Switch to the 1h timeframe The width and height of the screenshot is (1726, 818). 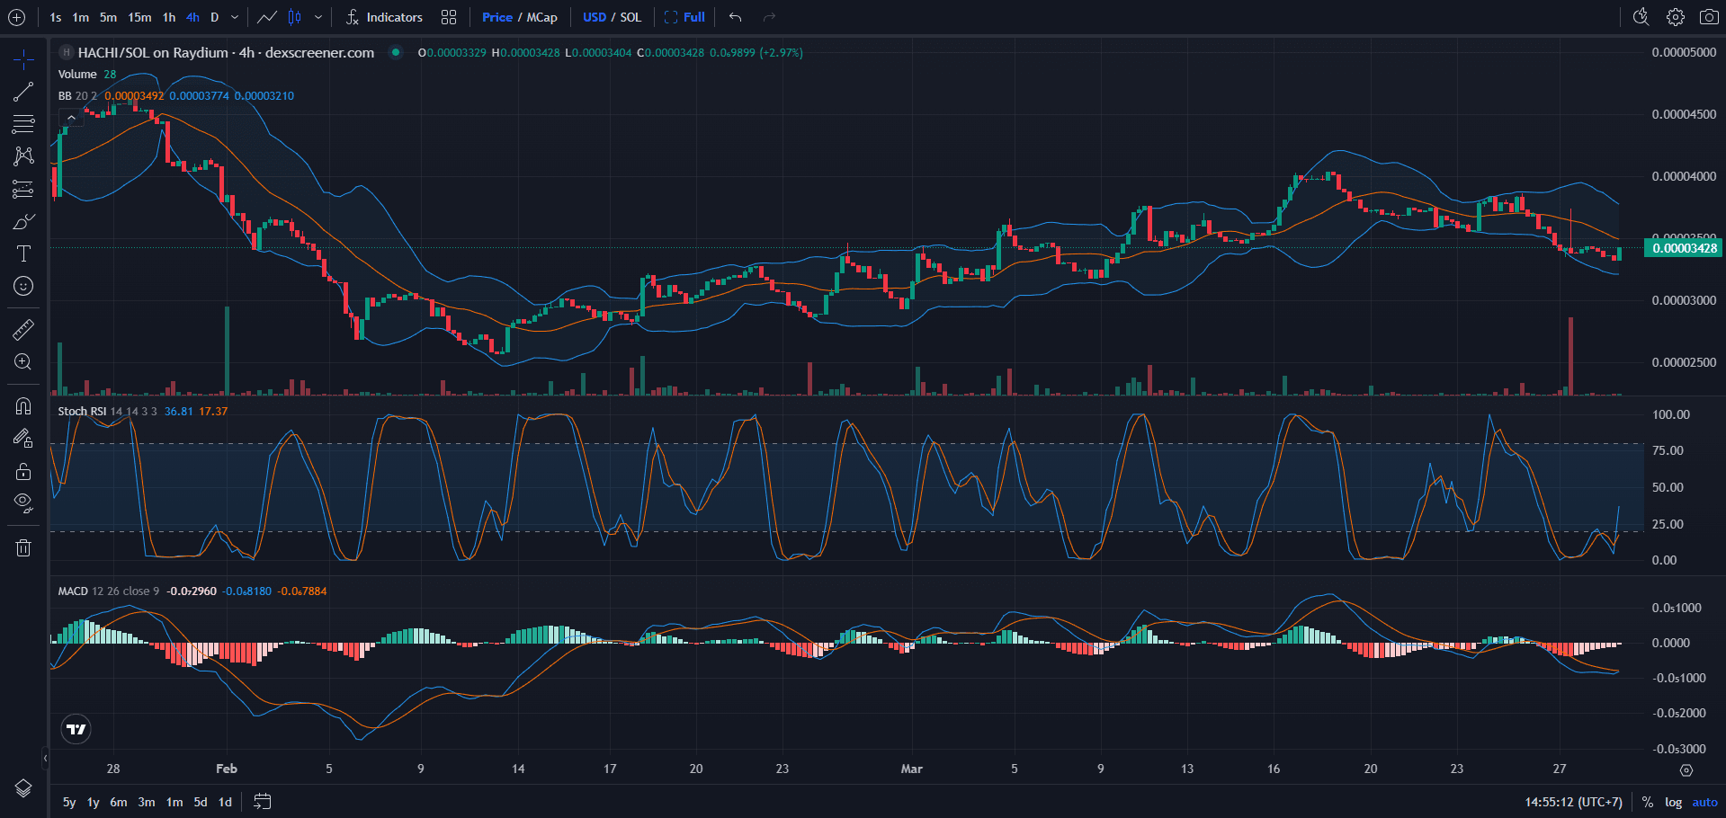168,17
